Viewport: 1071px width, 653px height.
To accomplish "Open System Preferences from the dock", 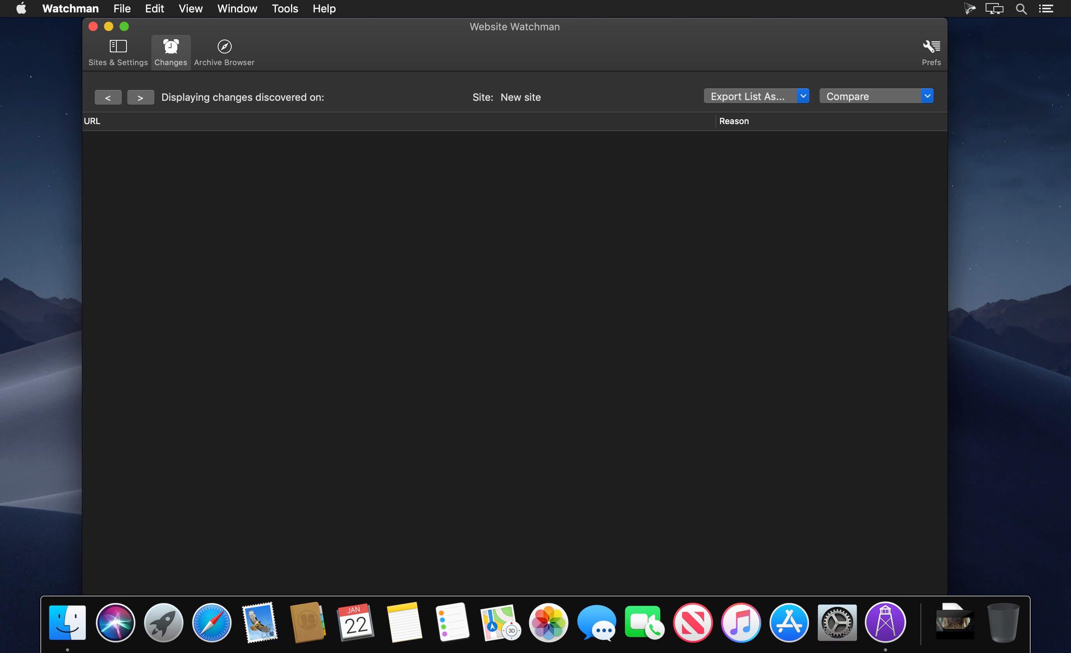I will click(837, 622).
